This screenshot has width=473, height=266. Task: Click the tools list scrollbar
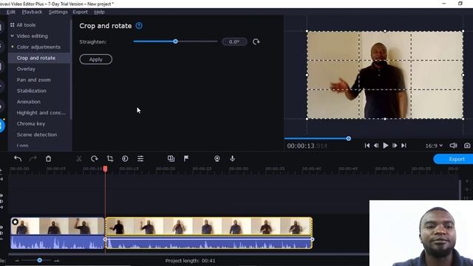point(71,69)
